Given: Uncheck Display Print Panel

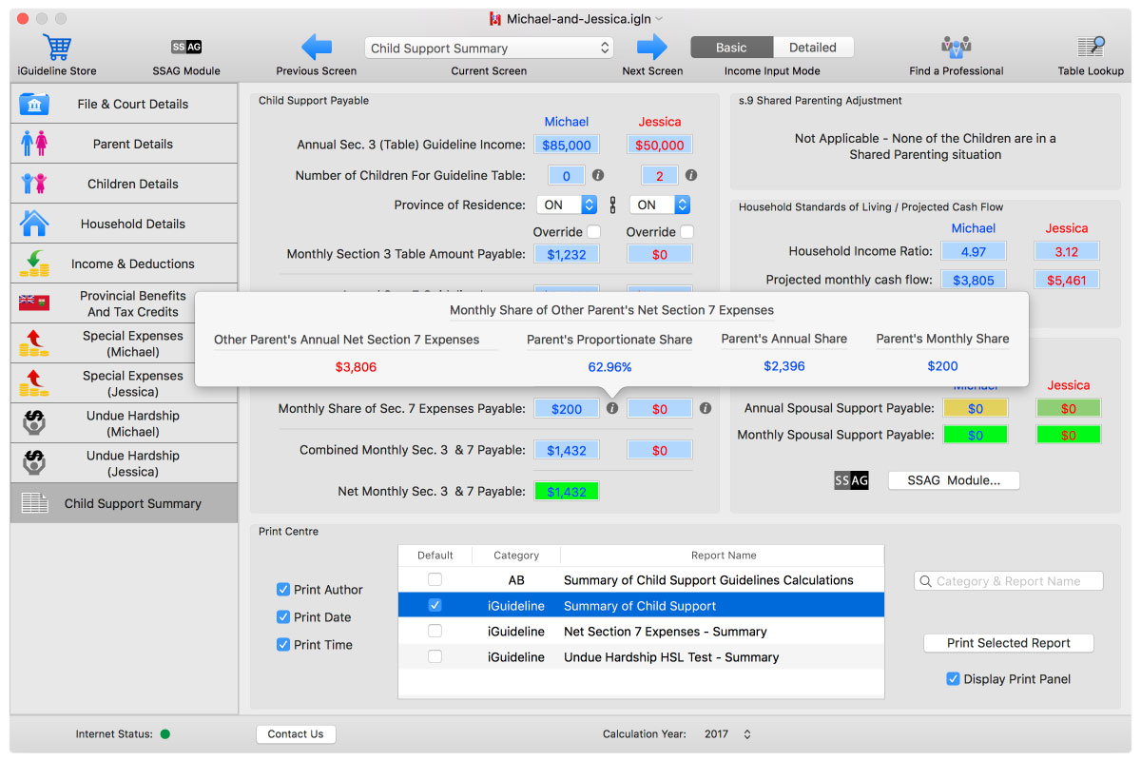Looking at the screenshot, I should [953, 679].
